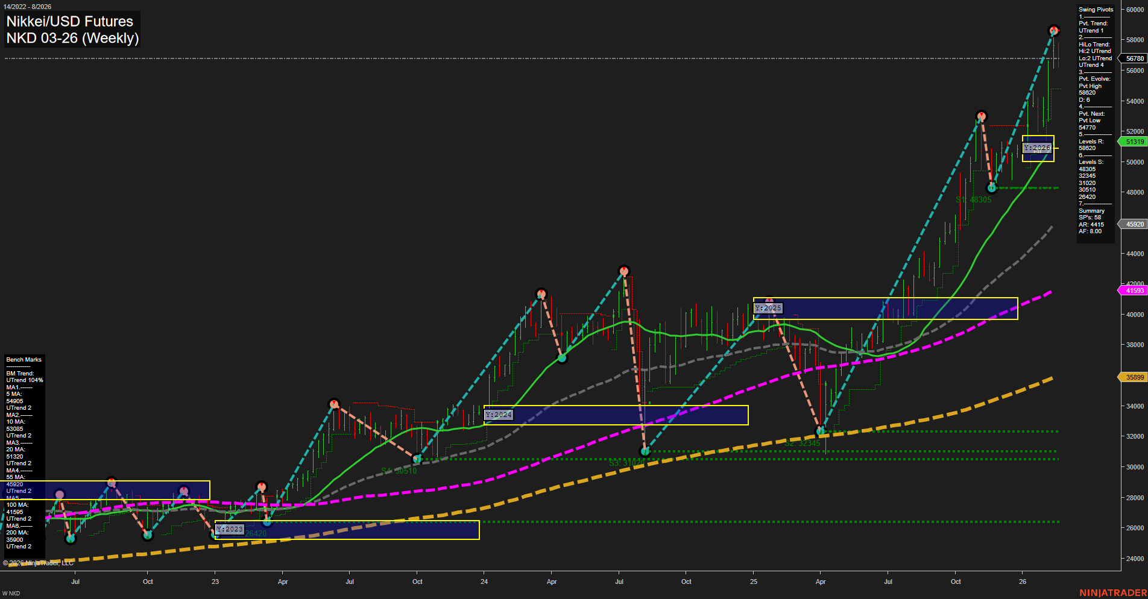Select the Y:2023 label box
Viewport: 1148px width, 599px height.
(229, 529)
